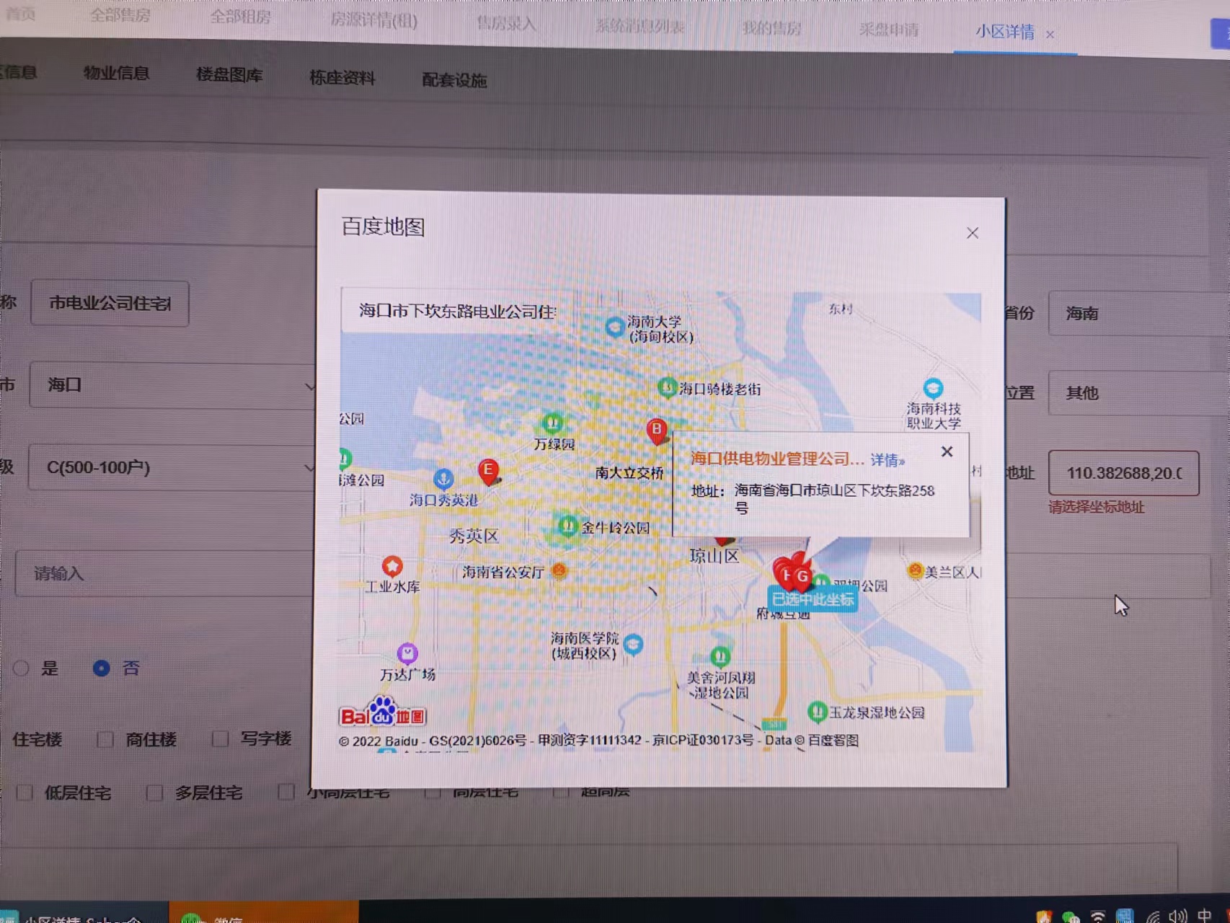Check the 写字楼 checkbox
The height and width of the screenshot is (923, 1230).
click(221, 738)
